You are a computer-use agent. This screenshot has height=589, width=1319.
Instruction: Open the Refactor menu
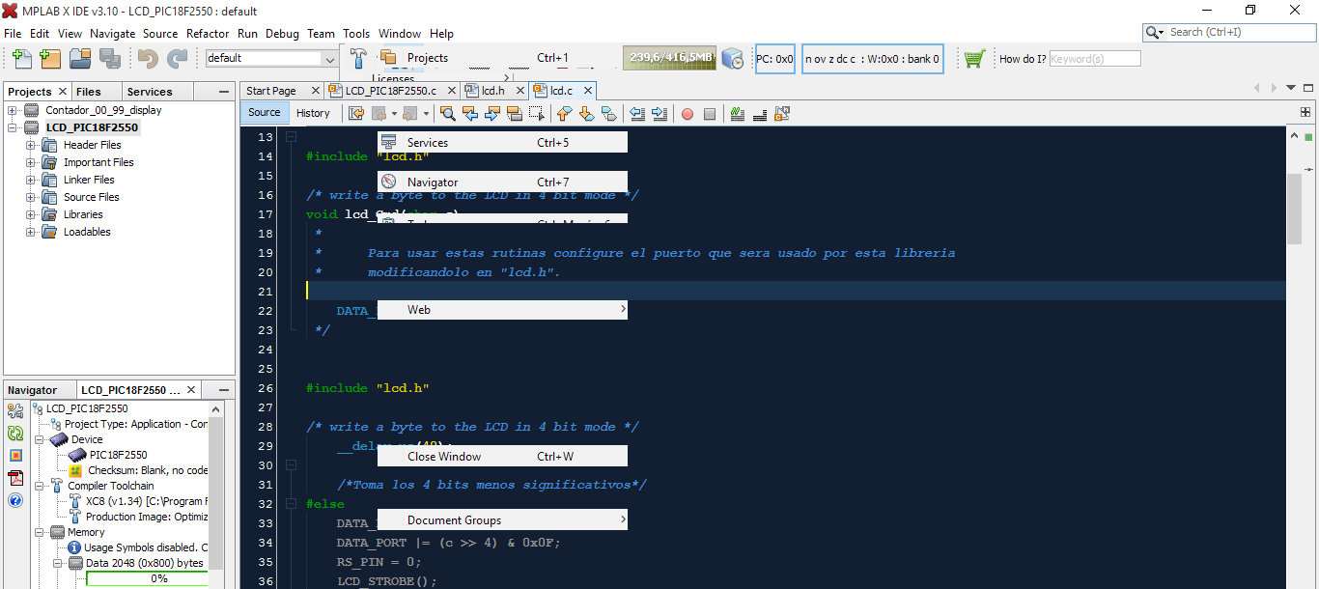click(x=208, y=33)
